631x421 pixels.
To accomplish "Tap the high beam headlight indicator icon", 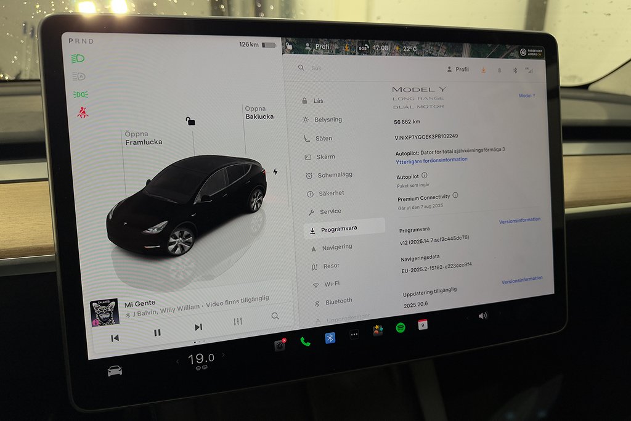I will (78, 59).
